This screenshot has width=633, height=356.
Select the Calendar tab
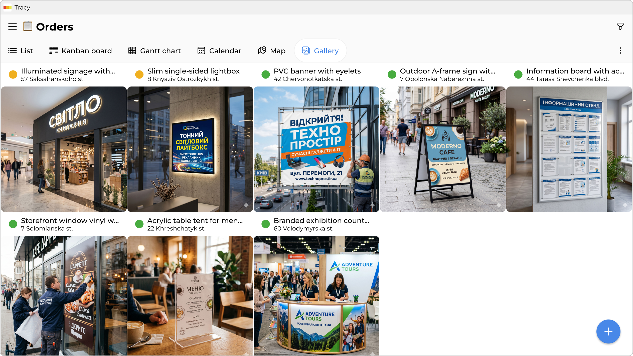[219, 50]
